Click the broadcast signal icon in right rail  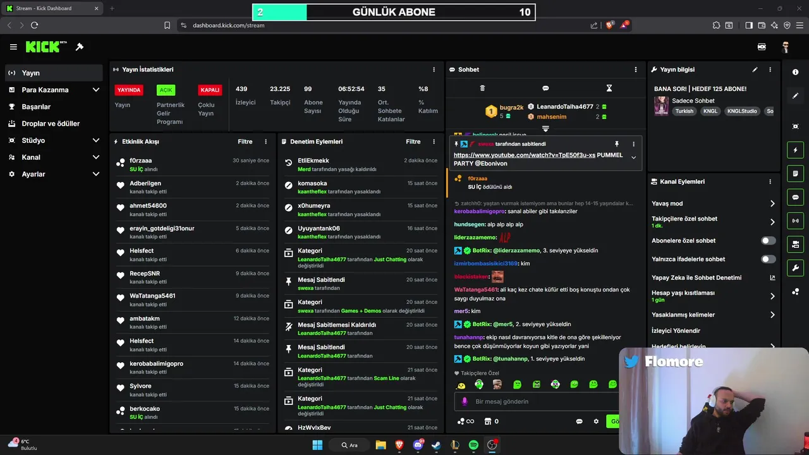[795, 221]
